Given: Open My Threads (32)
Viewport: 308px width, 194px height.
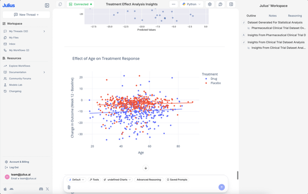Looking at the screenshot, I should click(18, 31).
